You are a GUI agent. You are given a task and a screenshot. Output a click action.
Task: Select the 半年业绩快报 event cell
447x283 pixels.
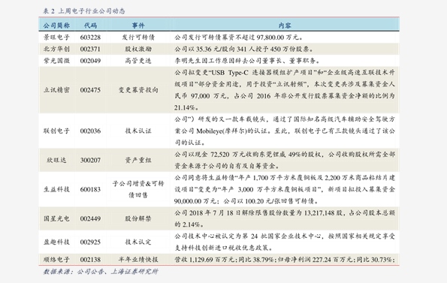(x=138, y=260)
